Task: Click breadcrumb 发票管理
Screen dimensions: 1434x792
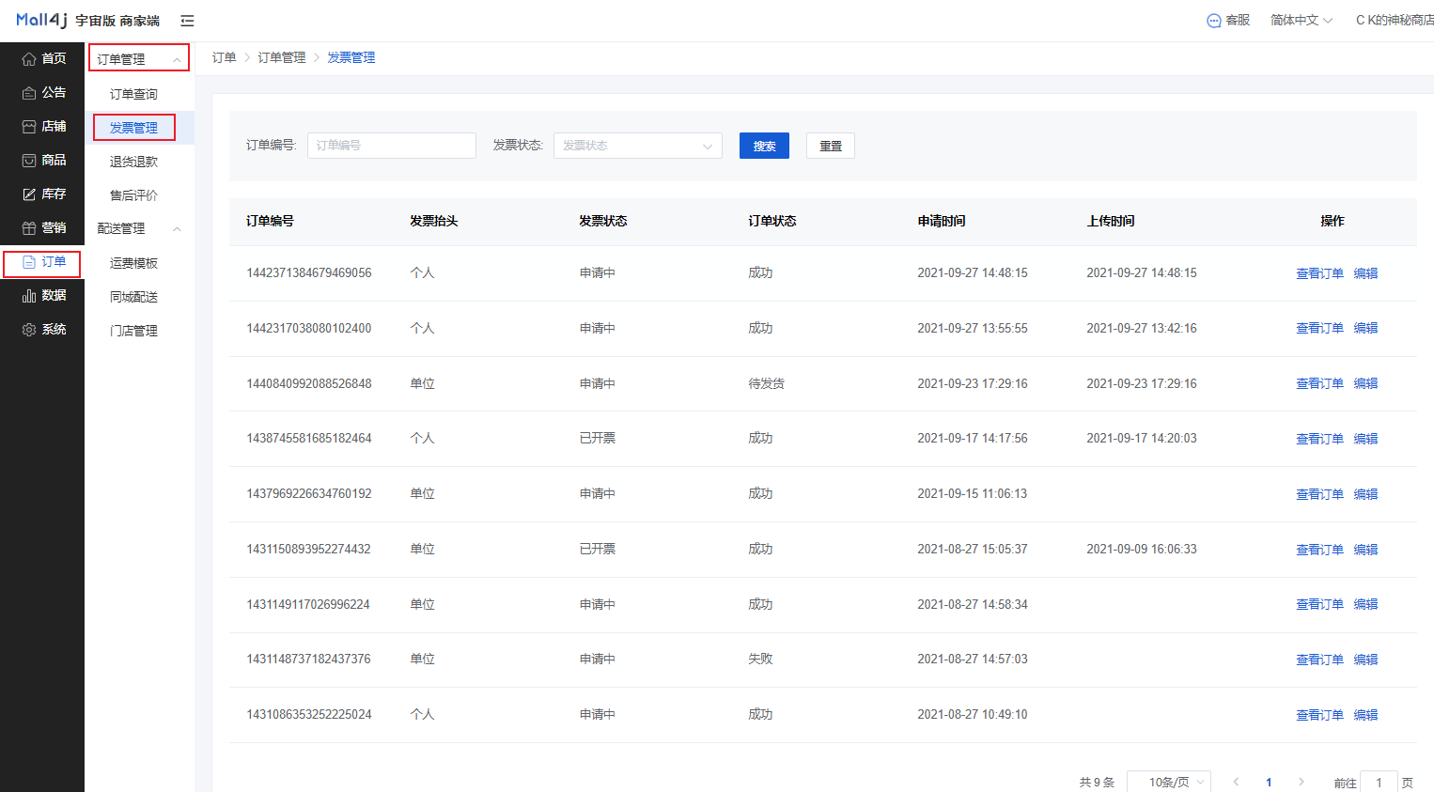Action: tap(351, 58)
